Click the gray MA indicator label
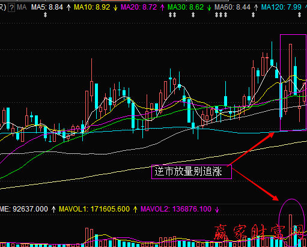Screen dimensions: 307x247 (x=22, y=7)
